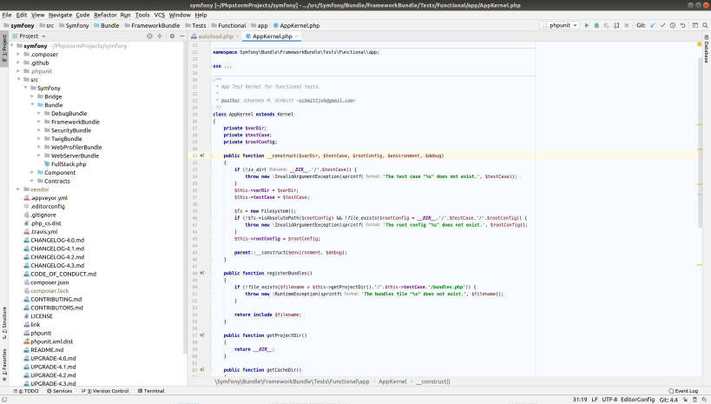Viewport: 711px width, 404px height.
Task: Select composer.json in the project tree
Action: pos(49,281)
